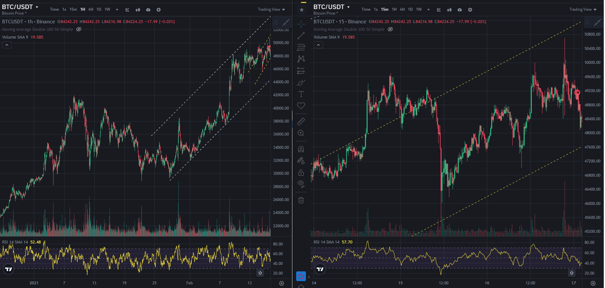The width and height of the screenshot is (605, 288).
Task: Open left chart settings gear
Action: [282, 283]
